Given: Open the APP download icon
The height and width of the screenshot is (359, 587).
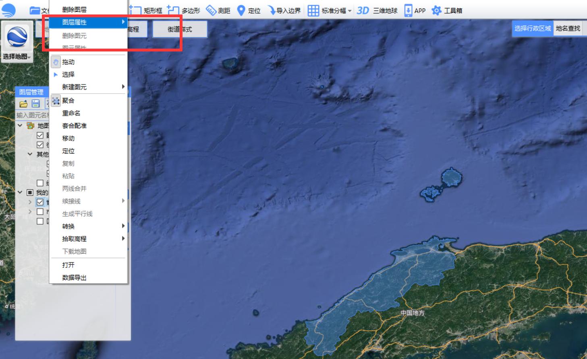Looking at the screenshot, I should tap(408, 10).
